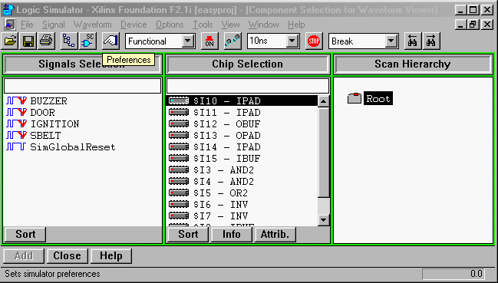Click the SC schematic probe icon
The height and width of the screenshot is (283, 498).
click(87, 41)
